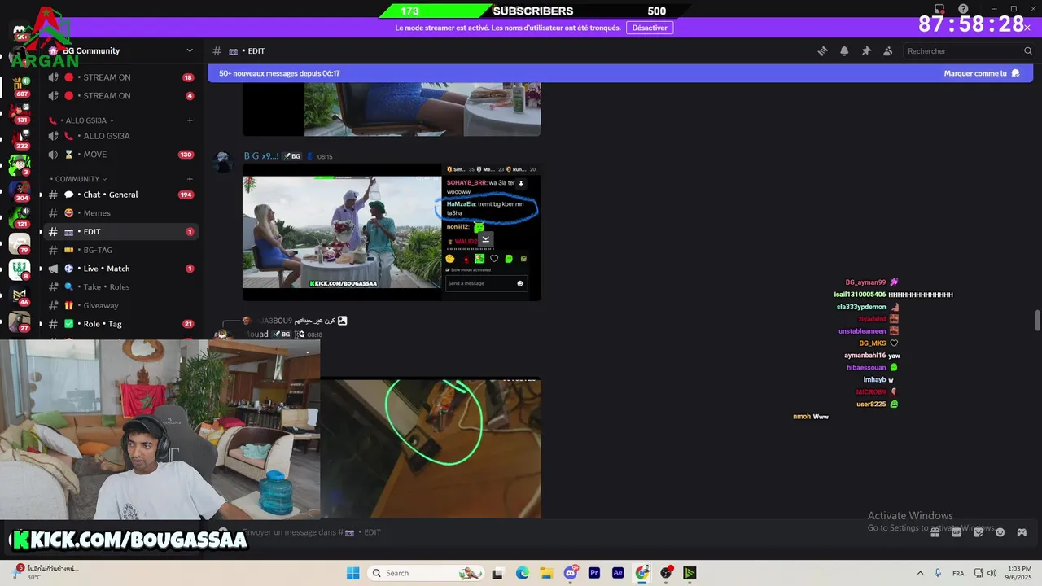Open Adobe Premiere Pro from taskbar
The height and width of the screenshot is (586, 1042).
click(594, 573)
